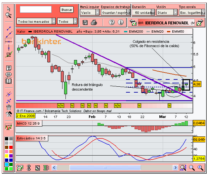The height and width of the screenshot is (175, 208).
Task: Click the green stacked bars icon
Action: 46,168
